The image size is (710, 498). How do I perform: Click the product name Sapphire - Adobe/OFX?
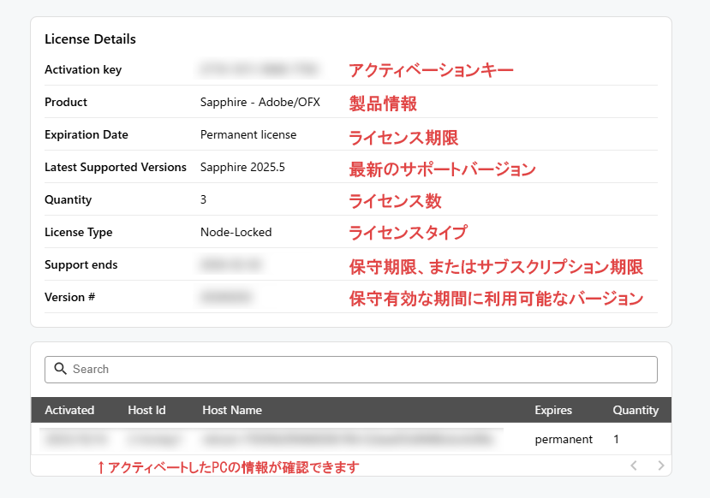[x=260, y=102]
